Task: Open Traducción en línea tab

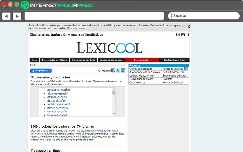Action: (x=174, y=60)
